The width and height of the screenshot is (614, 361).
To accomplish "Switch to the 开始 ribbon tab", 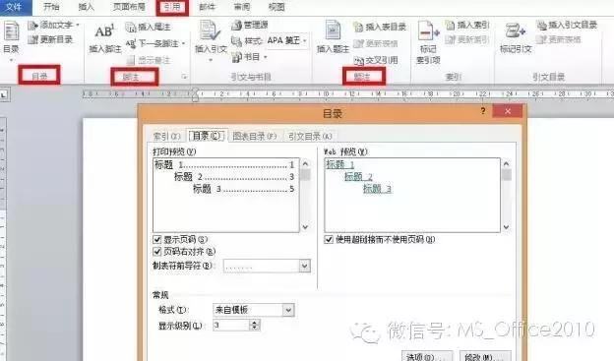I will 51,7.
